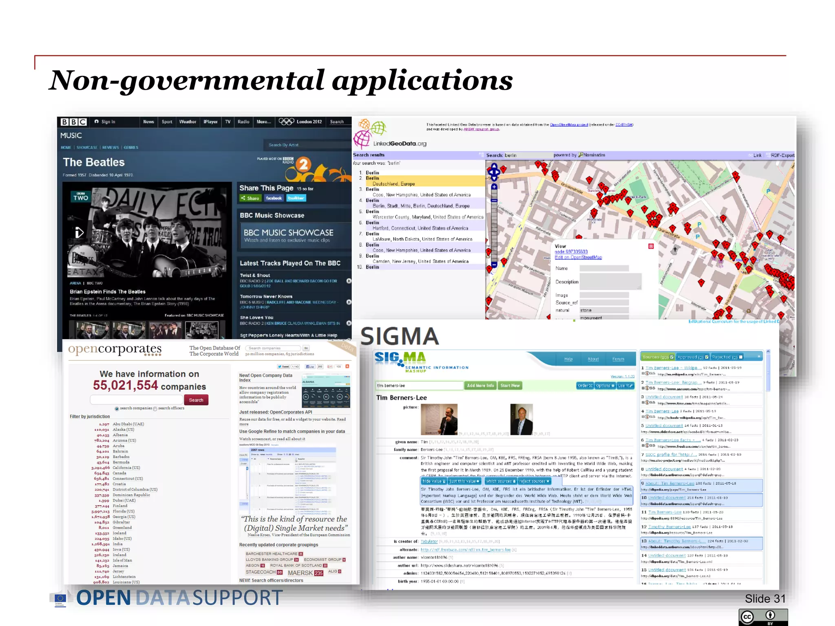Open the More... menu in BBC nav
The height and width of the screenshot is (626, 835).
click(264, 122)
